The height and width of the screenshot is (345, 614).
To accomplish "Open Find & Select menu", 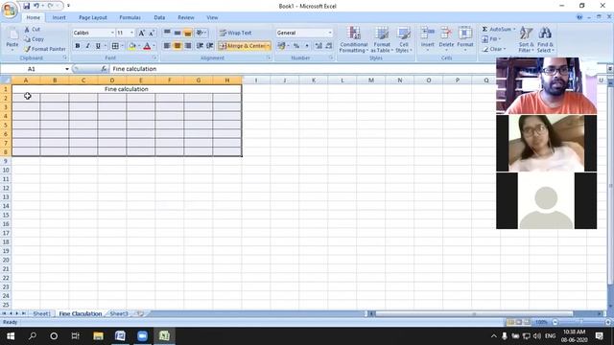I will [x=545, y=39].
